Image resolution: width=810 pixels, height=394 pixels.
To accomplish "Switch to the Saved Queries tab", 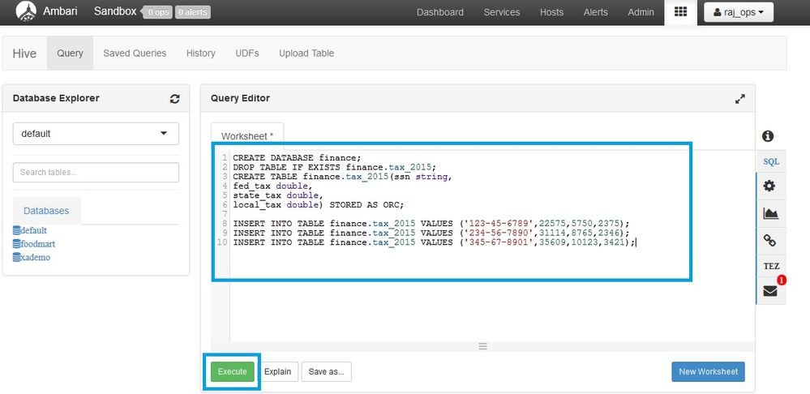I will [x=135, y=54].
